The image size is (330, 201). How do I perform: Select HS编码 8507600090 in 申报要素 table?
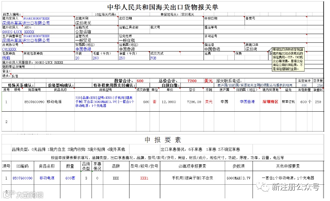pyautogui.click(x=22, y=178)
